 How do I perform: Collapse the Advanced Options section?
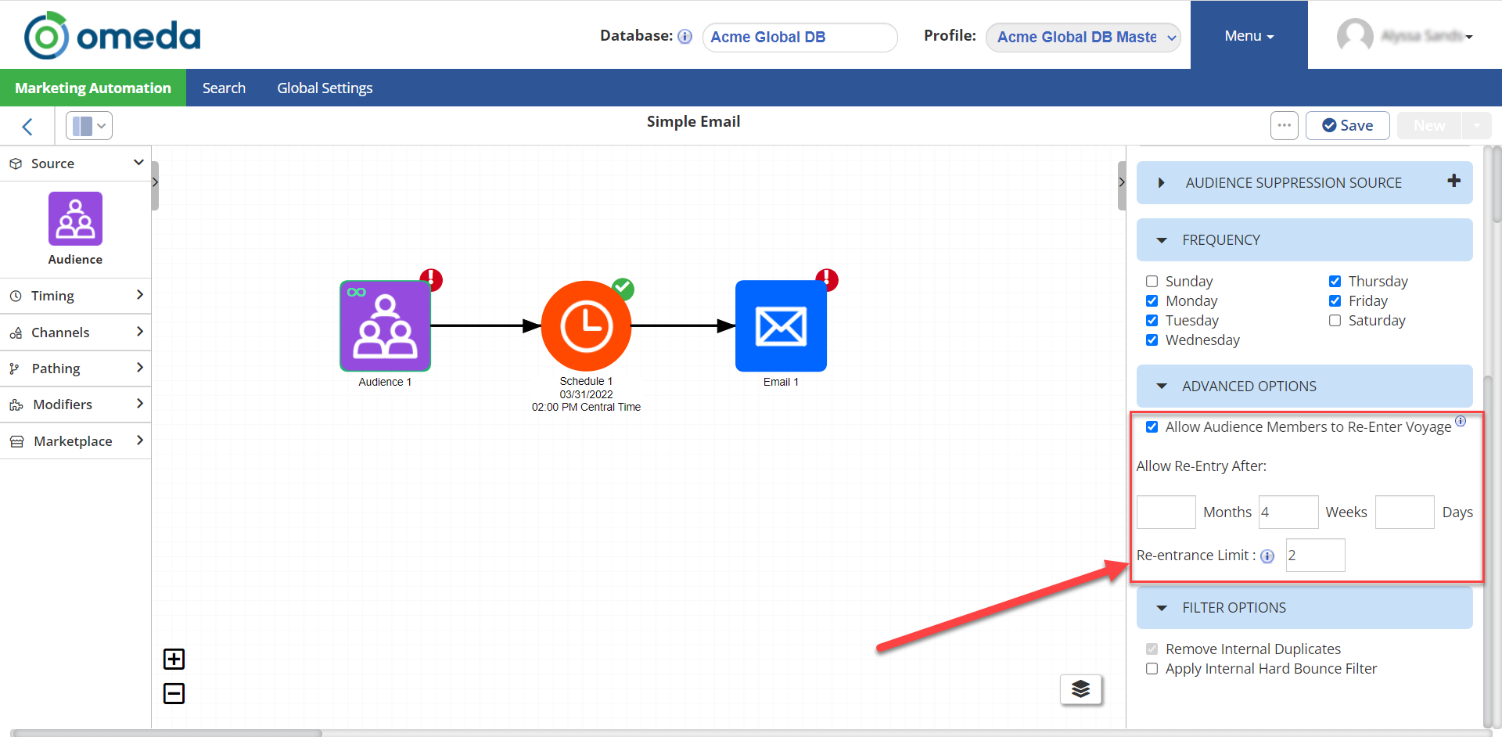1162,386
